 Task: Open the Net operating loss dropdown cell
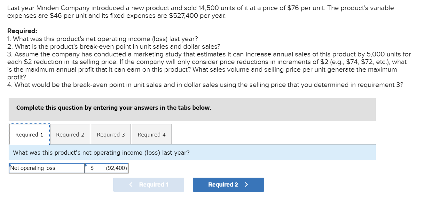(x=47, y=168)
